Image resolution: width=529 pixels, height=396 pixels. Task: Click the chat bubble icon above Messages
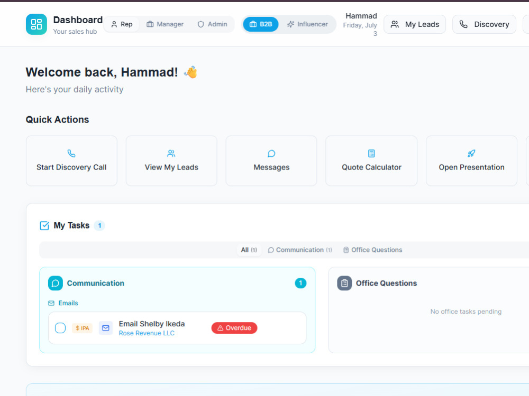point(271,154)
